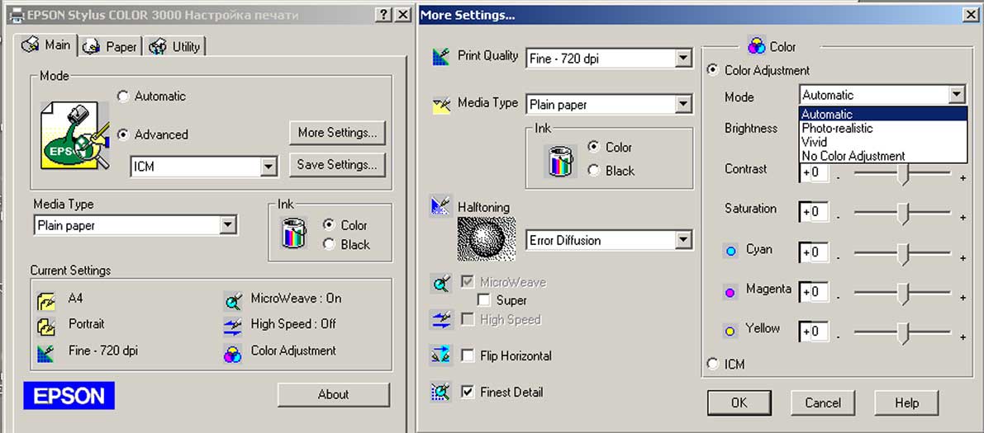This screenshot has height=433, width=984.
Task: Click the Cyan color dot
Action: (x=730, y=252)
